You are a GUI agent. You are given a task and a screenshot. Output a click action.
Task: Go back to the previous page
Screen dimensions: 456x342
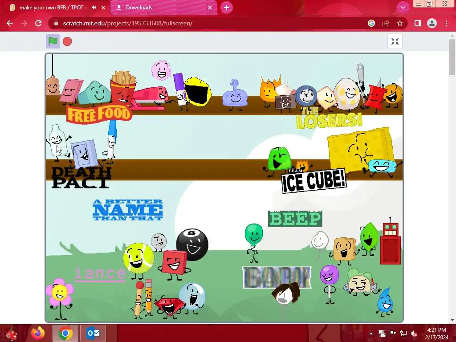[10, 23]
